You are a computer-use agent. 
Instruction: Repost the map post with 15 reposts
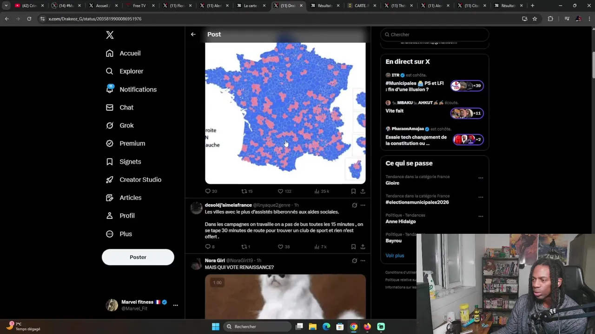[x=247, y=191]
